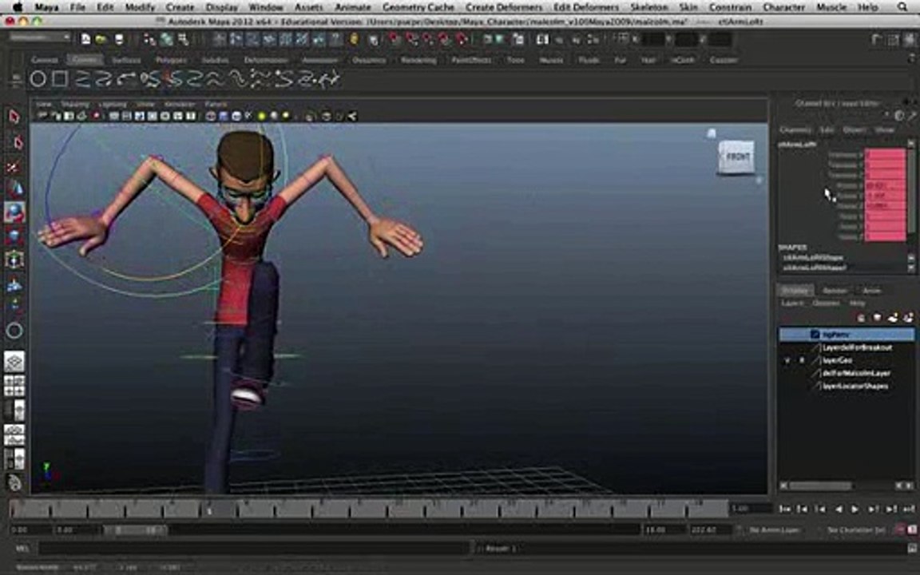Choose the Move tool in the toolbox
The height and width of the screenshot is (575, 920).
point(14,189)
